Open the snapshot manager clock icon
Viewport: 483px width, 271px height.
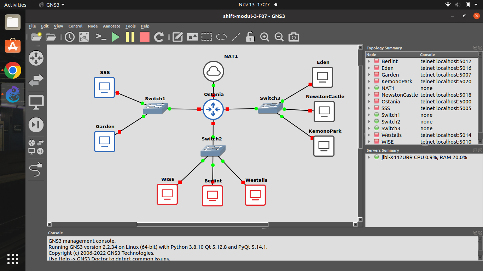click(x=70, y=37)
